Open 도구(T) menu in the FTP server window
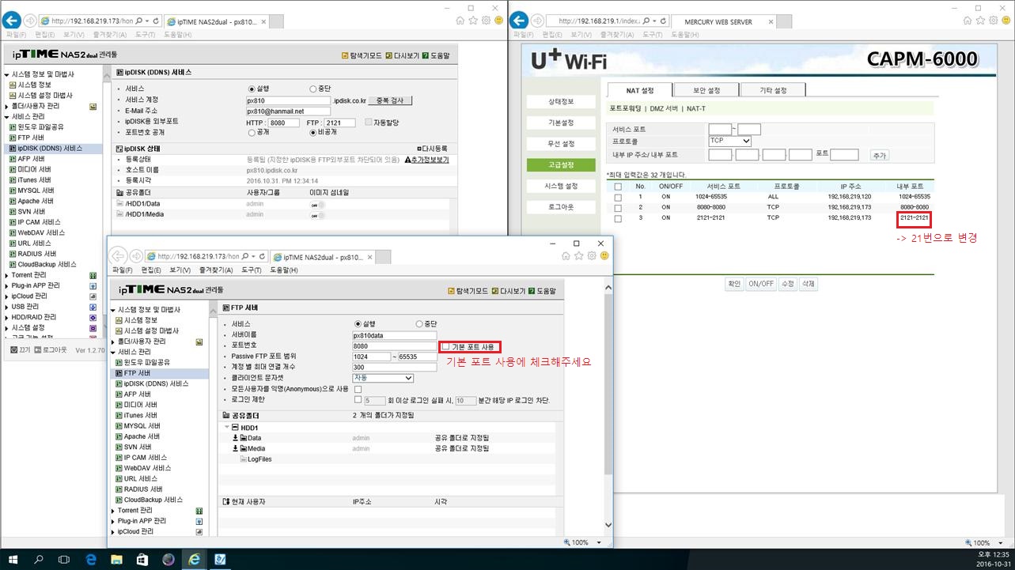 tap(251, 270)
